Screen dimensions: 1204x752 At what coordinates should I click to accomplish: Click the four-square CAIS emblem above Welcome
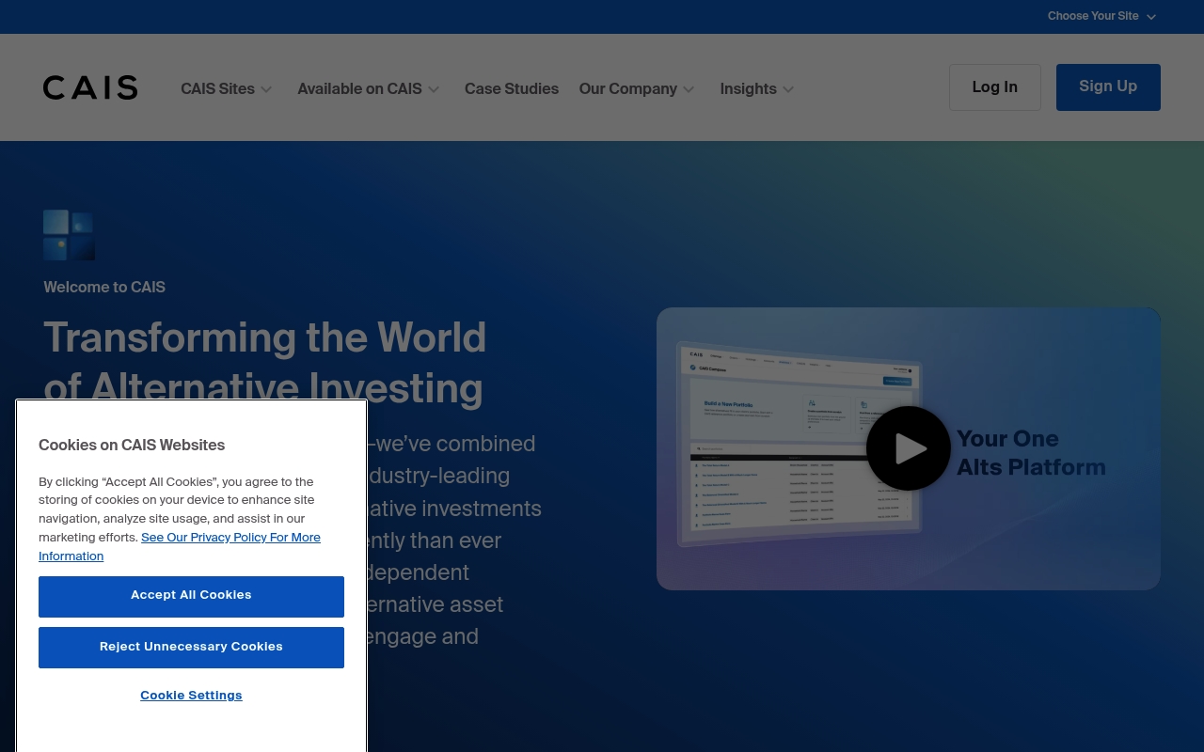[x=69, y=235]
